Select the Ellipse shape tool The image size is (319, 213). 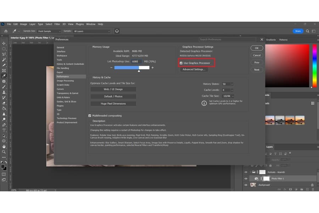tap(4, 141)
